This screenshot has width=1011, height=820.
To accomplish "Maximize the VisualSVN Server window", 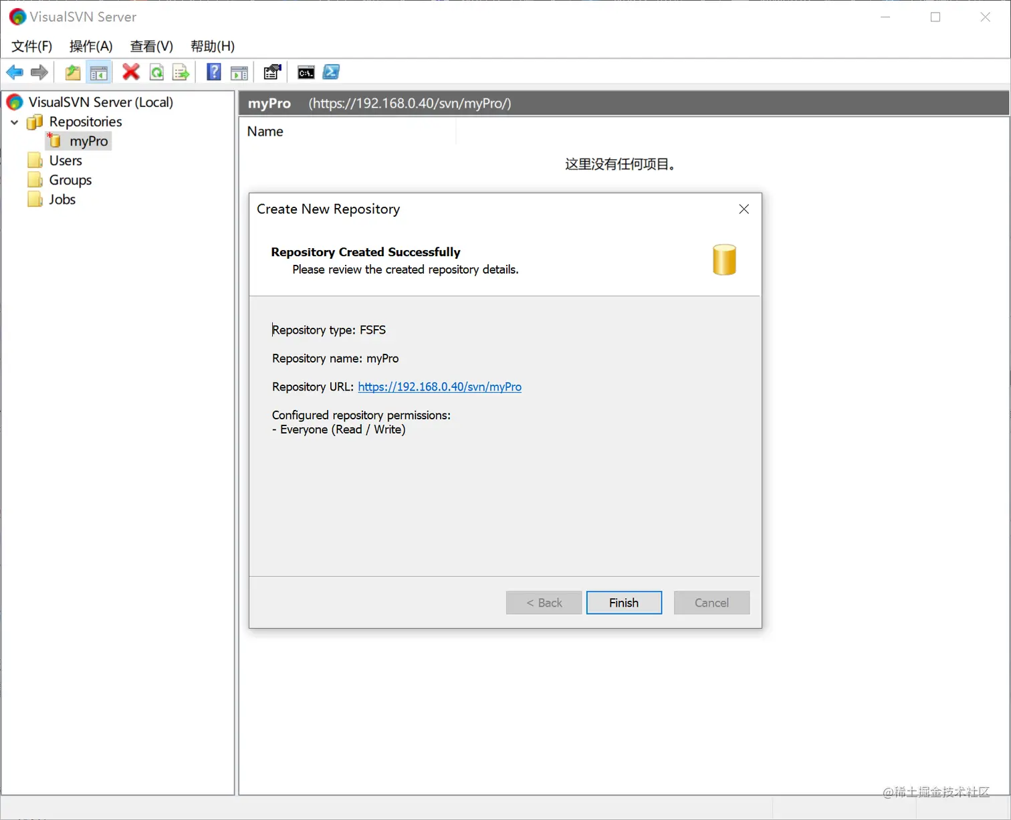I will 935,17.
